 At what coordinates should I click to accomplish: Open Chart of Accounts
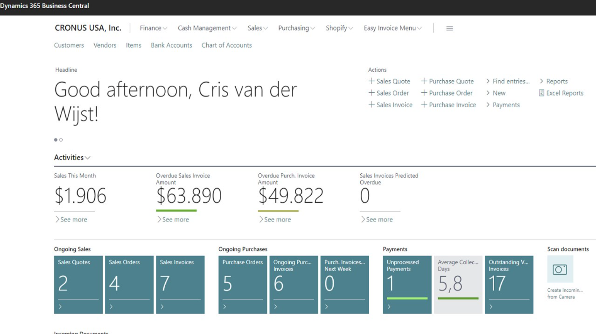click(x=226, y=45)
